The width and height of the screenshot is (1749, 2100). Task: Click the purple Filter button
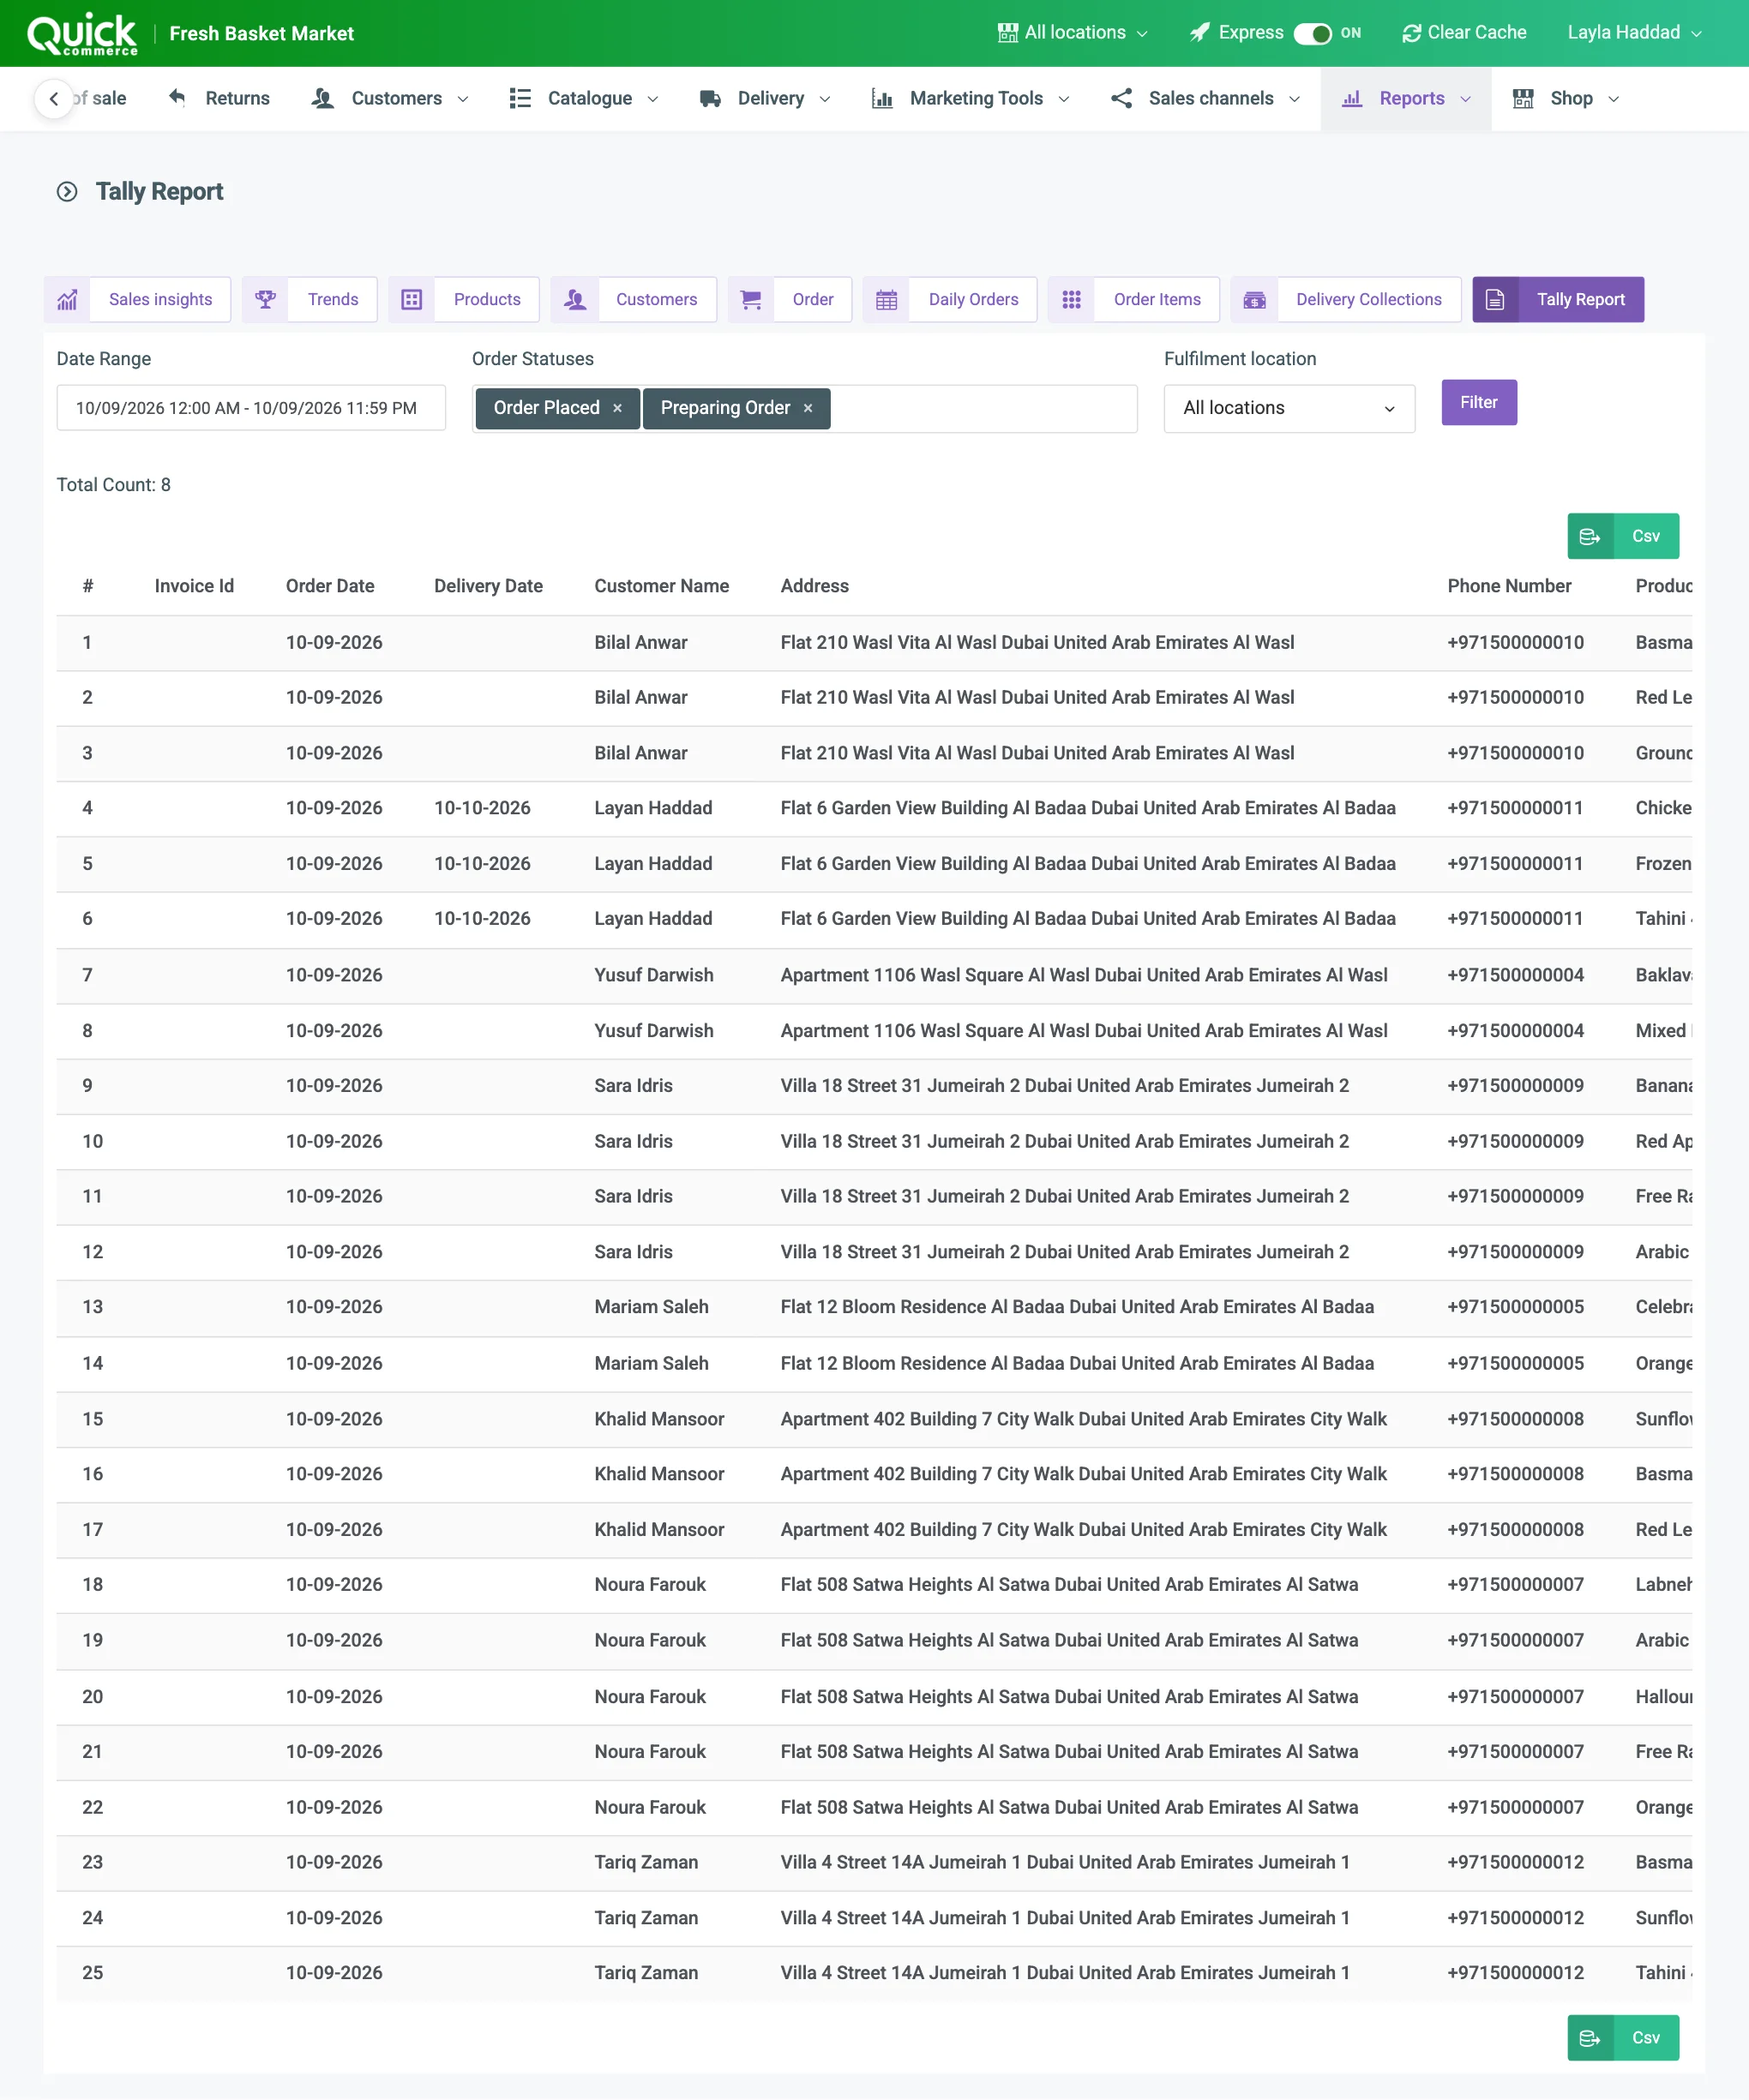point(1478,402)
